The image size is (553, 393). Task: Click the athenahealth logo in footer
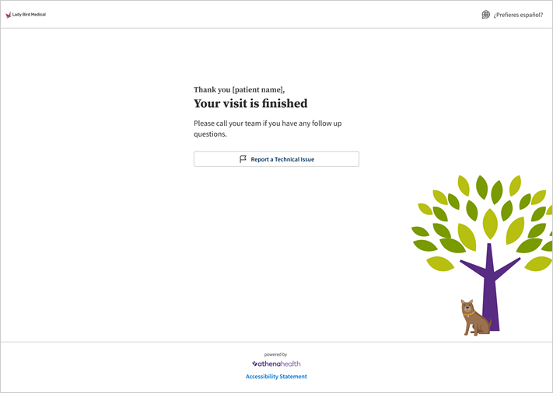[x=276, y=363]
